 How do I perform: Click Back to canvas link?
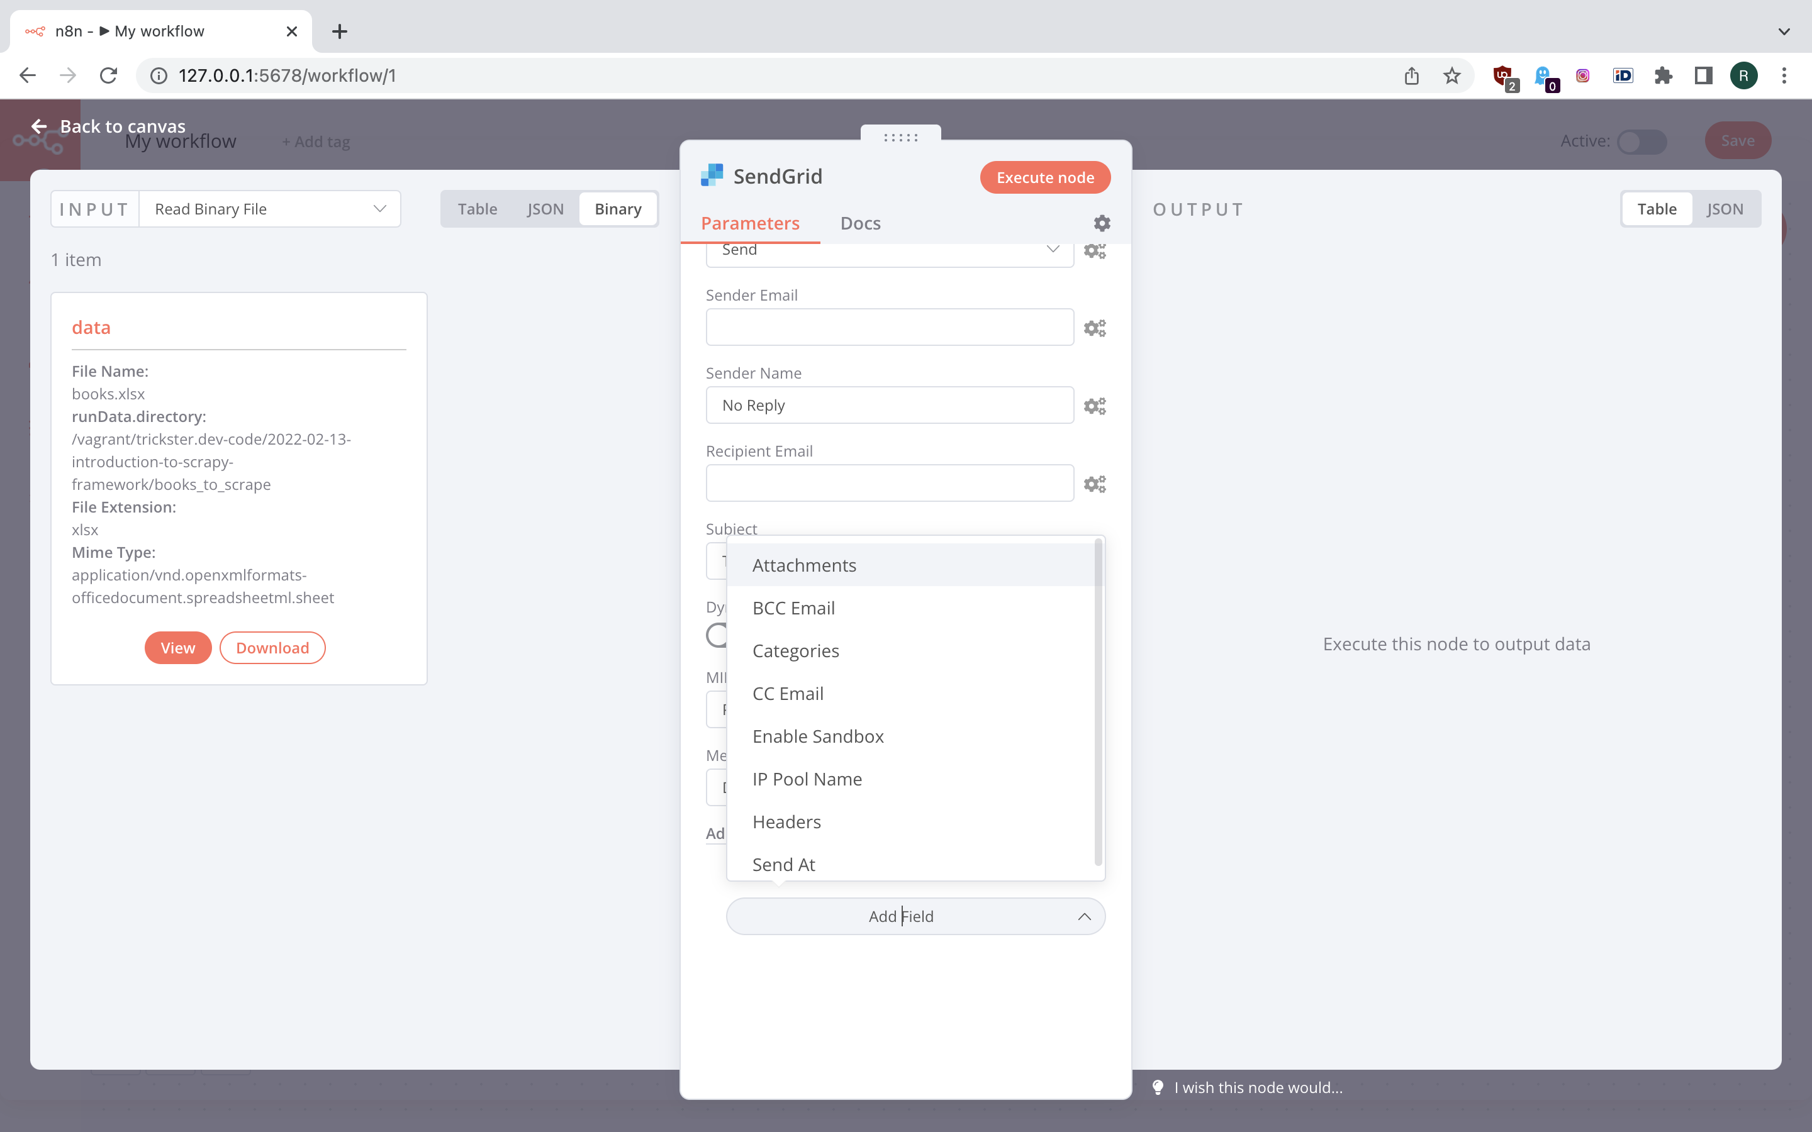point(123,126)
